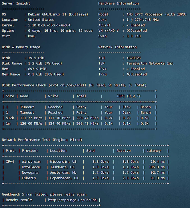Click the Receive column header
190x208 pixels.
(x=123, y=151)
